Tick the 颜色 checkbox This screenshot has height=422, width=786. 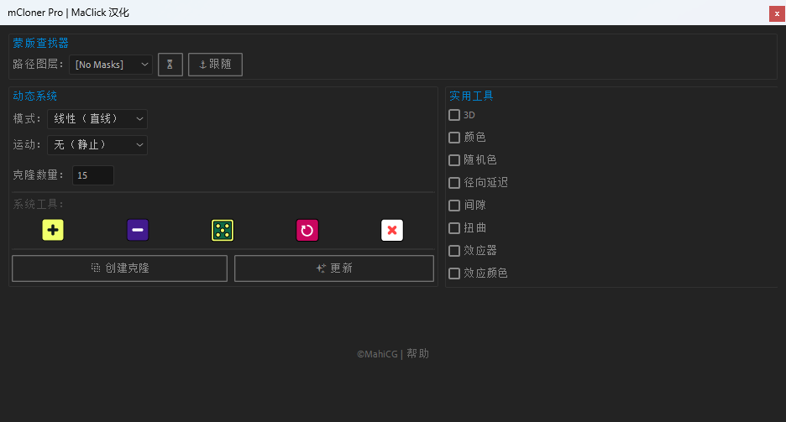(454, 137)
